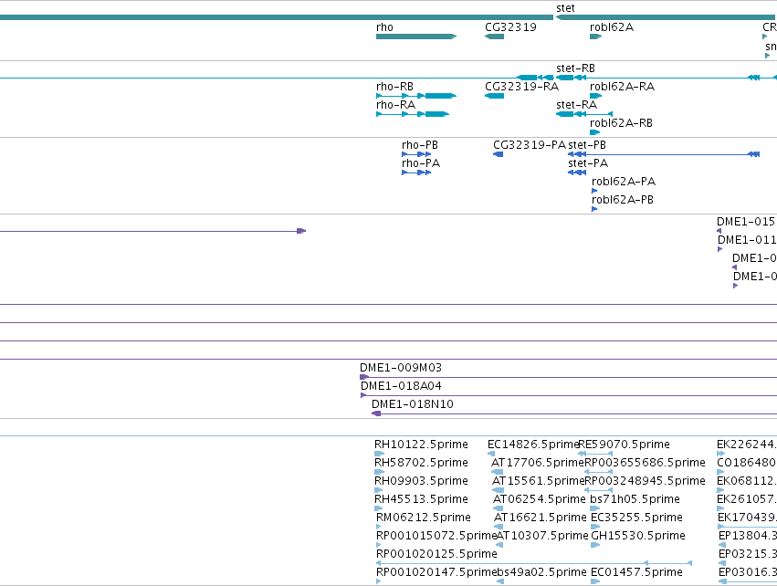Click the RP003248945.5prime EST label
Image resolution: width=777 pixels, height=586 pixels.
[645, 481]
